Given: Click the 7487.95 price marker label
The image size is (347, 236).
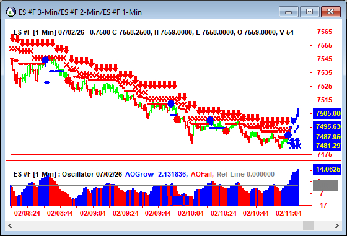Looking at the screenshot, I should (327, 137).
